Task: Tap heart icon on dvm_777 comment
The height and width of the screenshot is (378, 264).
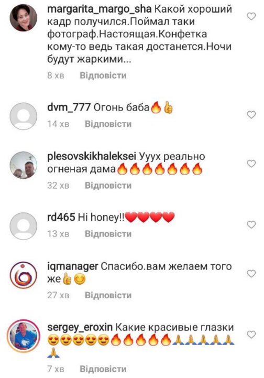Action: coord(251,115)
